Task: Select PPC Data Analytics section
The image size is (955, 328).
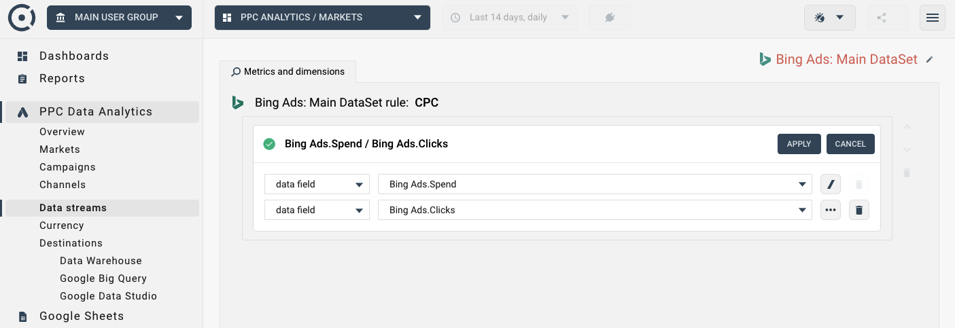Action: point(102,112)
